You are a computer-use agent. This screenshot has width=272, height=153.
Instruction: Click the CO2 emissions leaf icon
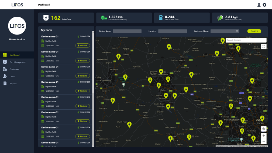219,17
